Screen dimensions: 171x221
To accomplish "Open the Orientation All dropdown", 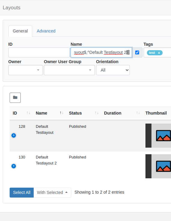I will (113, 70).
